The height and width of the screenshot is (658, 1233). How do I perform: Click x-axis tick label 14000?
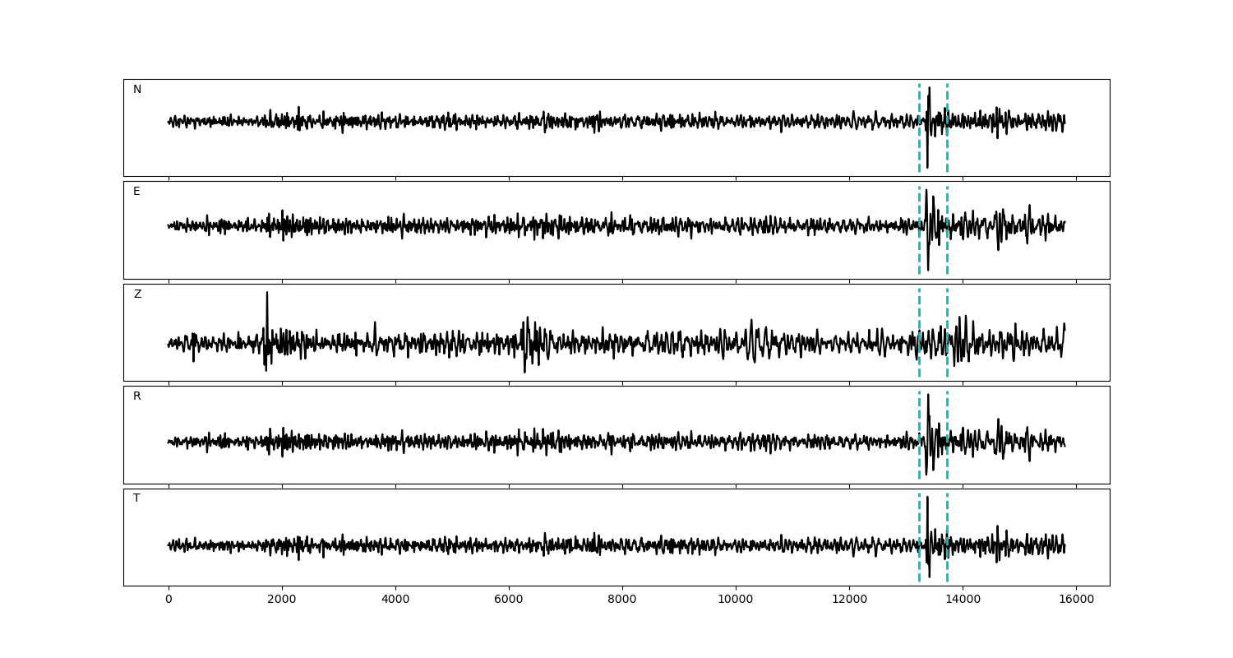(963, 600)
